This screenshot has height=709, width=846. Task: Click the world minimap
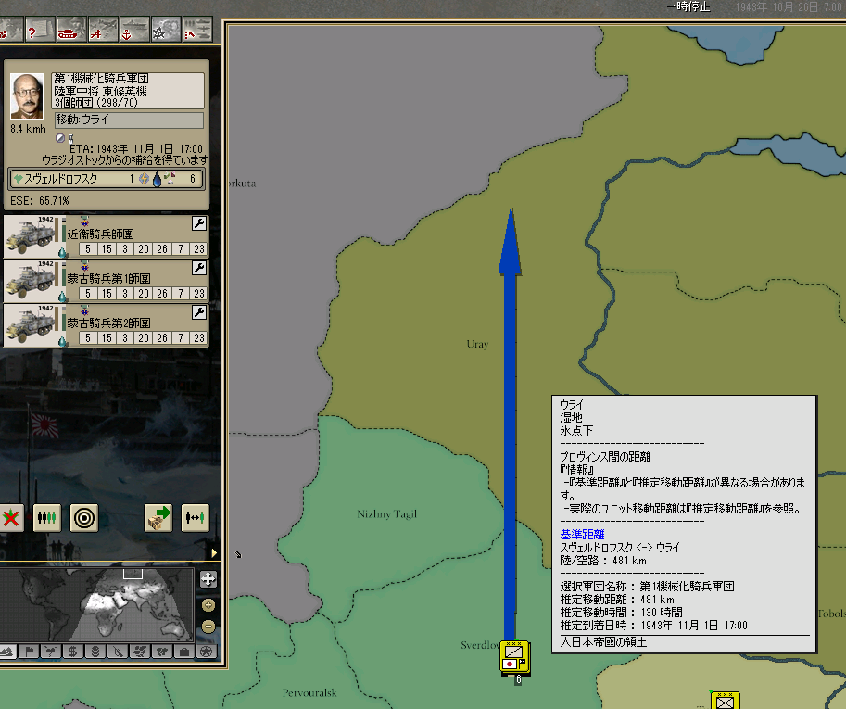[97, 605]
